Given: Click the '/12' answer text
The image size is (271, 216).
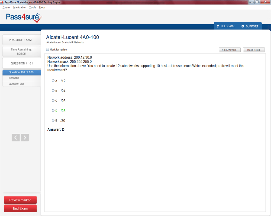Looking at the screenshot, I should point(63,81).
